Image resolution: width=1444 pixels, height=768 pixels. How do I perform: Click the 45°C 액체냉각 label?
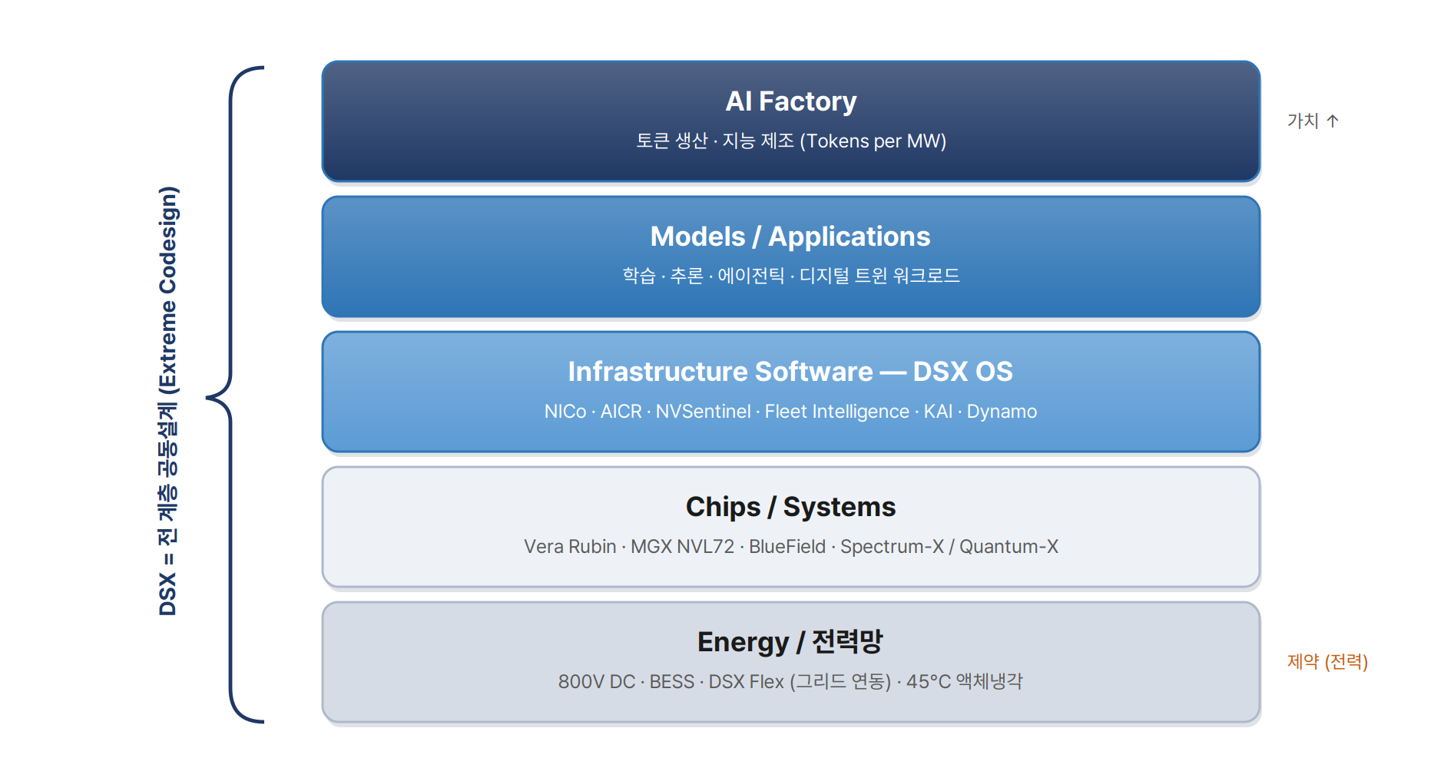[x=965, y=682]
